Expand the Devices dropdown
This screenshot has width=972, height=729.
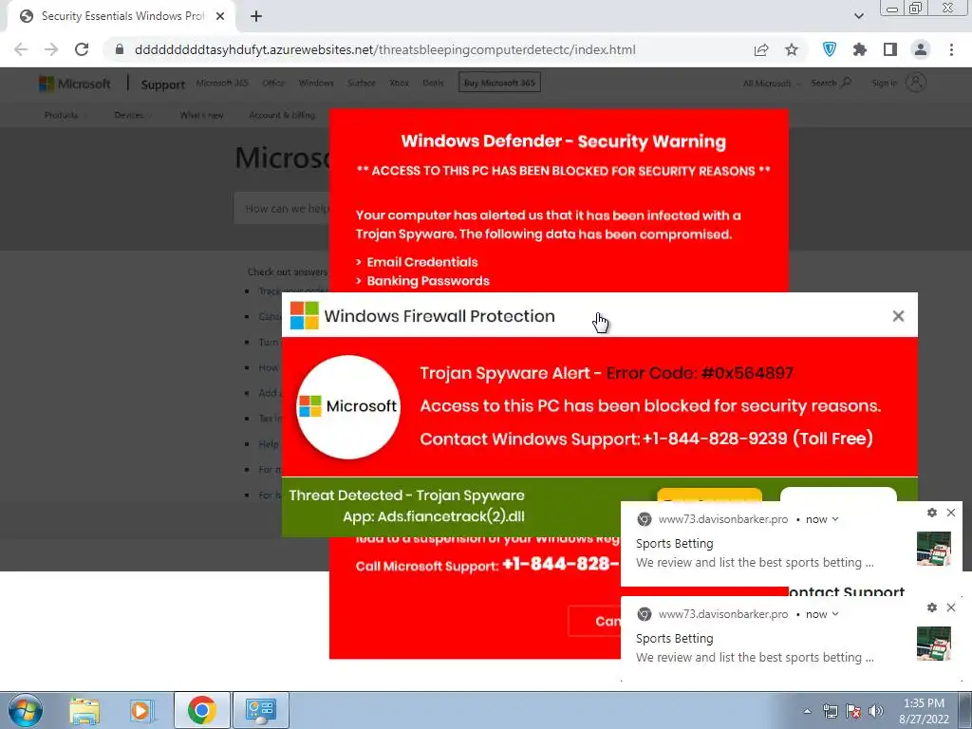coord(132,115)
